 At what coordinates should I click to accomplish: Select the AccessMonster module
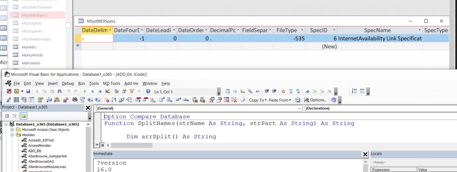click(x=39, y=145)
